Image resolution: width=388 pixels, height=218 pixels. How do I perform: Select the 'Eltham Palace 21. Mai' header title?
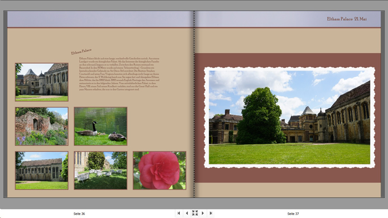pyautogui.click(x=347, y=19)
